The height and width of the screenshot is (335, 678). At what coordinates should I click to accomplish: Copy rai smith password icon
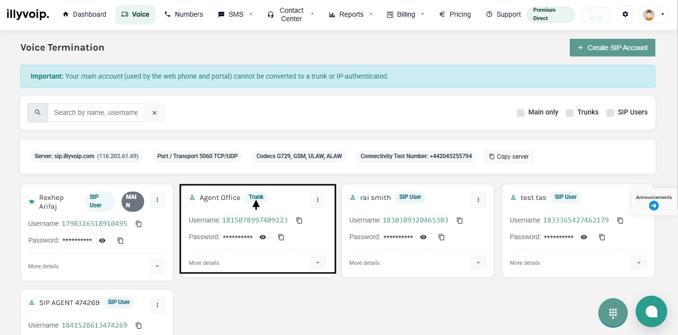pos(441,237)
